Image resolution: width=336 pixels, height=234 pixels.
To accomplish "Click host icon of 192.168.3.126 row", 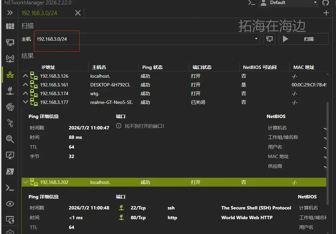I will pyautogui.click(x=34, y=76).
